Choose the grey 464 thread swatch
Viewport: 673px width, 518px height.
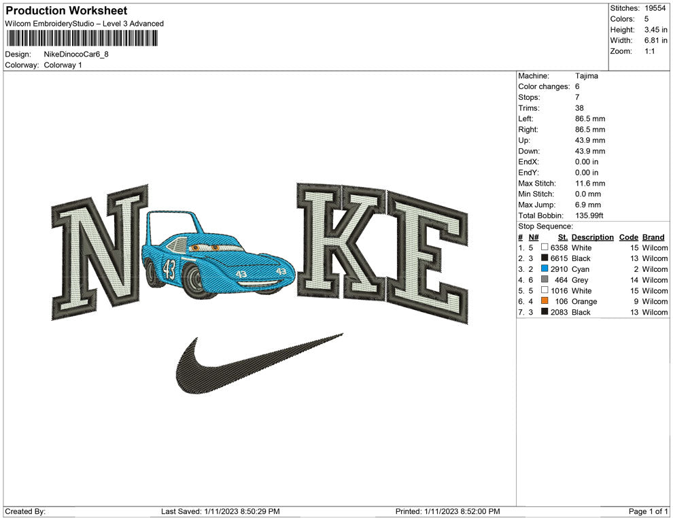pyautogui.click(x=545, y=280)
